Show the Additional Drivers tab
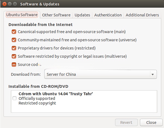The image size is (164, 128). coord(142,15)
